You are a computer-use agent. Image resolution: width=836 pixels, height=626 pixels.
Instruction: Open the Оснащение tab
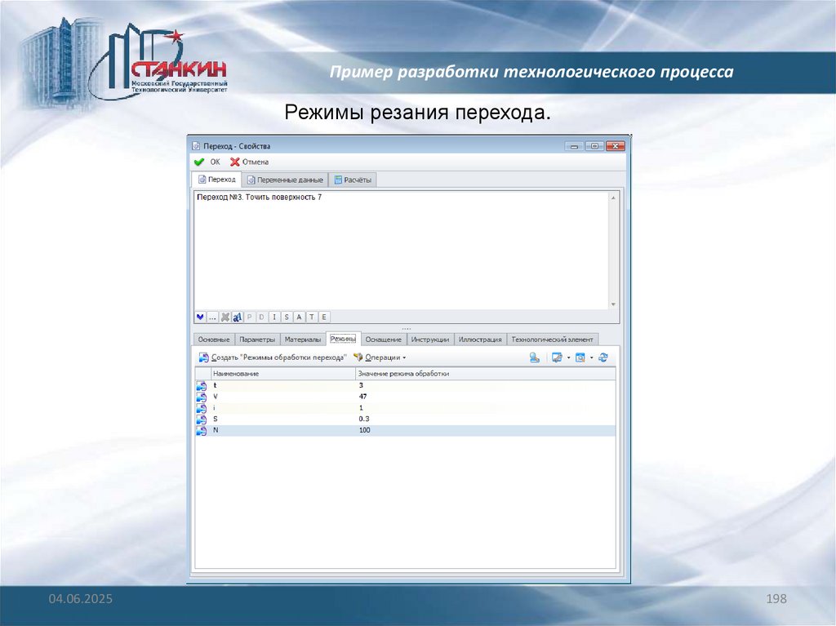(x=384, y=340)
